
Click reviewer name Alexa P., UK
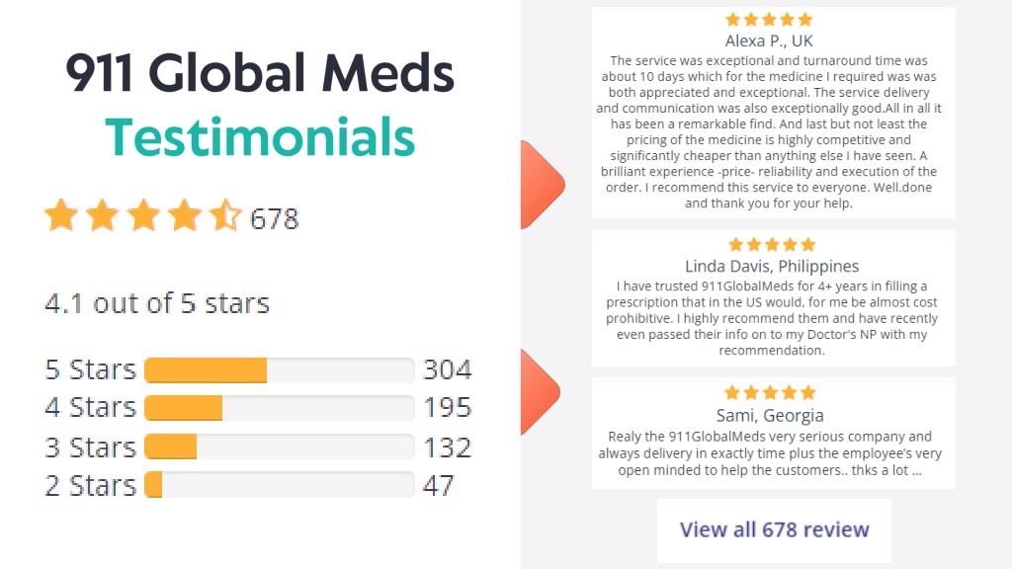(x=769, y=41)
